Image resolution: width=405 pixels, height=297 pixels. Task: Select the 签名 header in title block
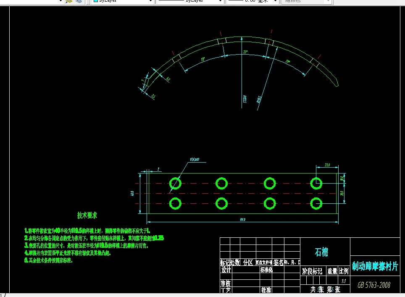click(279, 263)
